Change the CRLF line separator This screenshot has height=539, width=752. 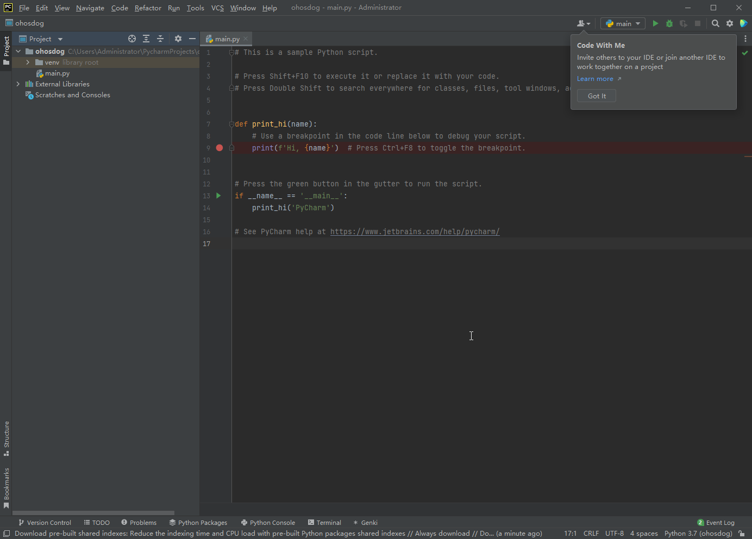pyautogui.click(x=591, y=534)
